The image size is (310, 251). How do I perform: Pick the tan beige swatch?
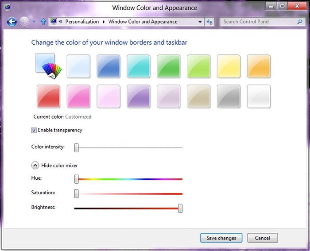tap(199, 96)
